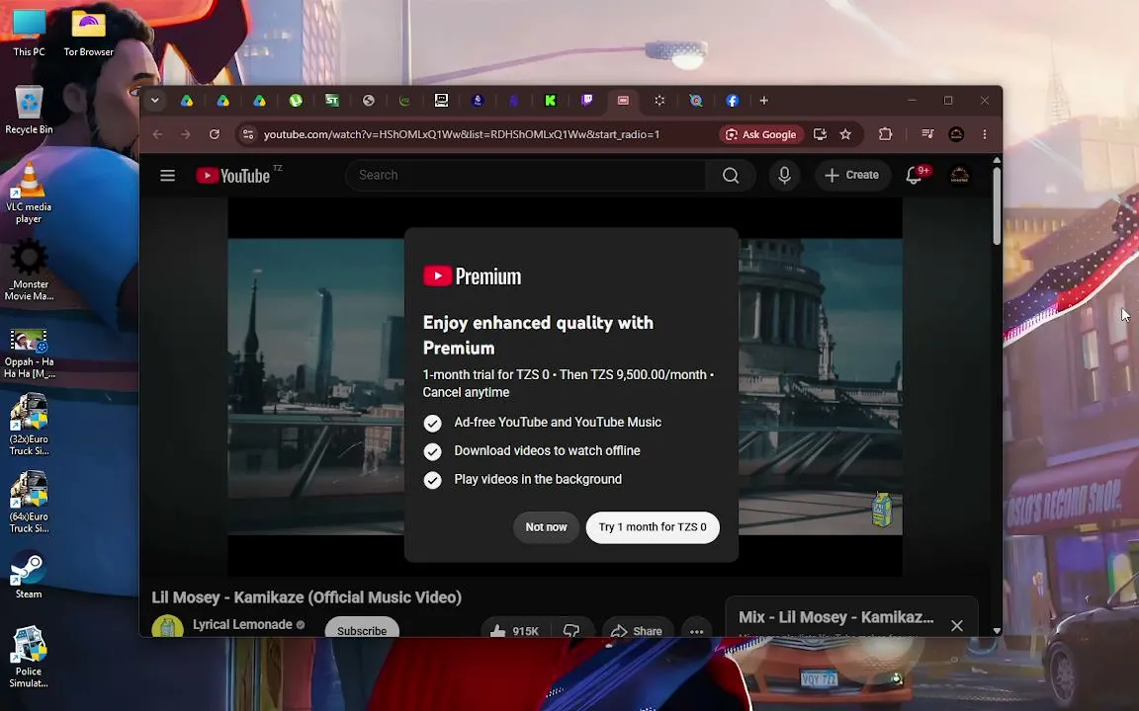
Task: Focus the YouTube Search field
Action: point(525,175)
